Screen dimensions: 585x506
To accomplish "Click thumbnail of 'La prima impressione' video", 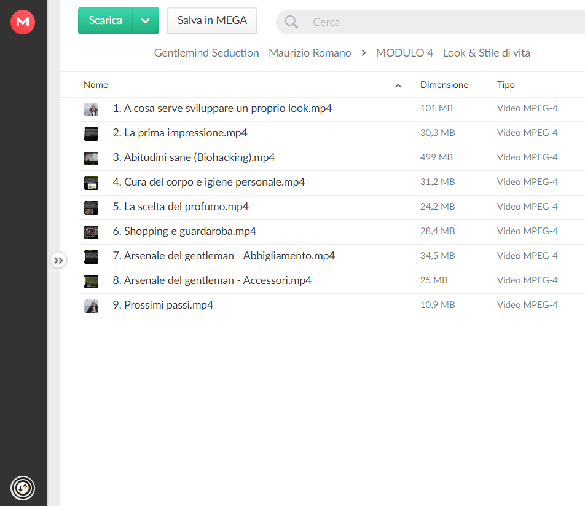I will [x=91, y=134].
